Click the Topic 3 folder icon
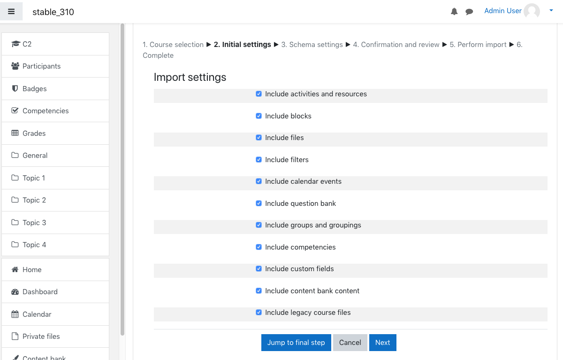 15,222
